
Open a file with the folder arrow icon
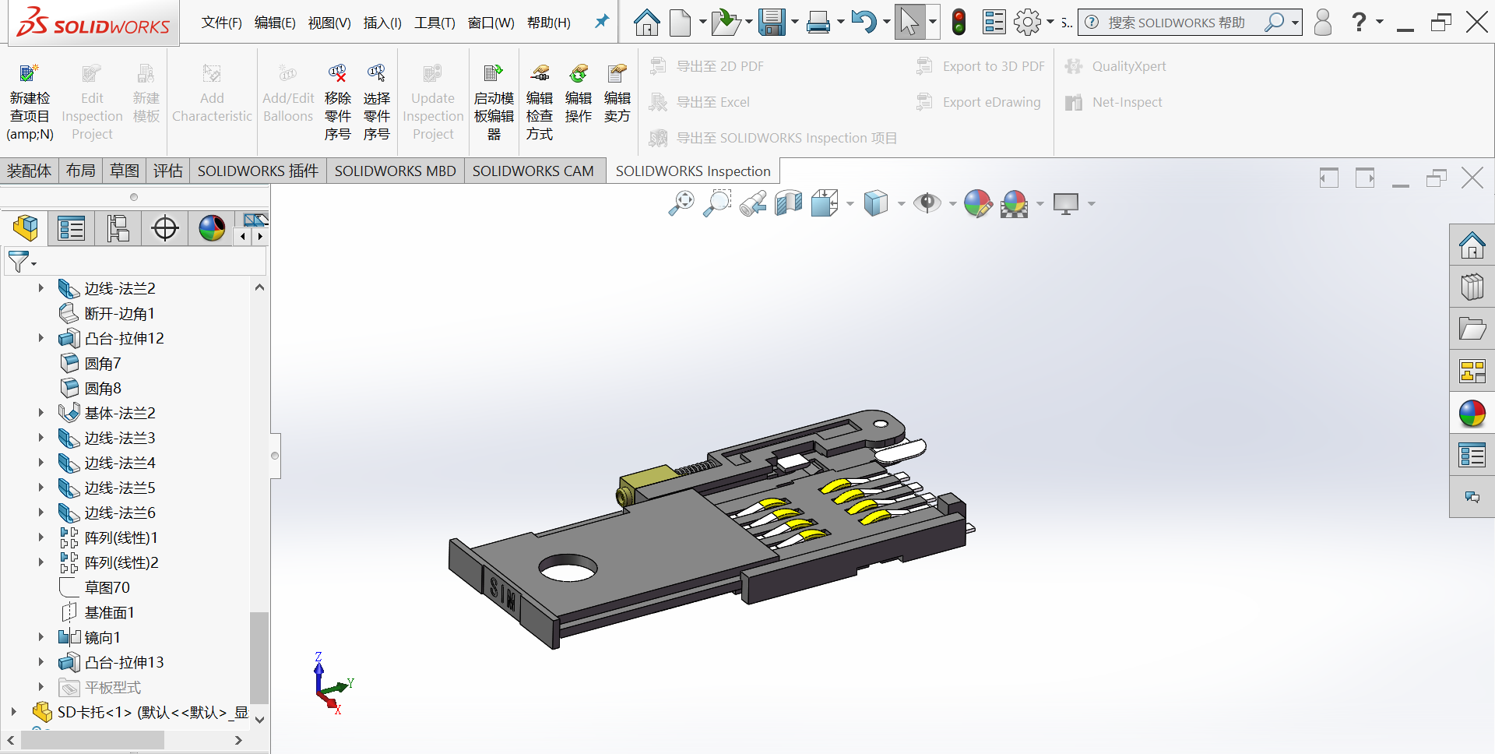pyautogui.click(x=726, y=23)
